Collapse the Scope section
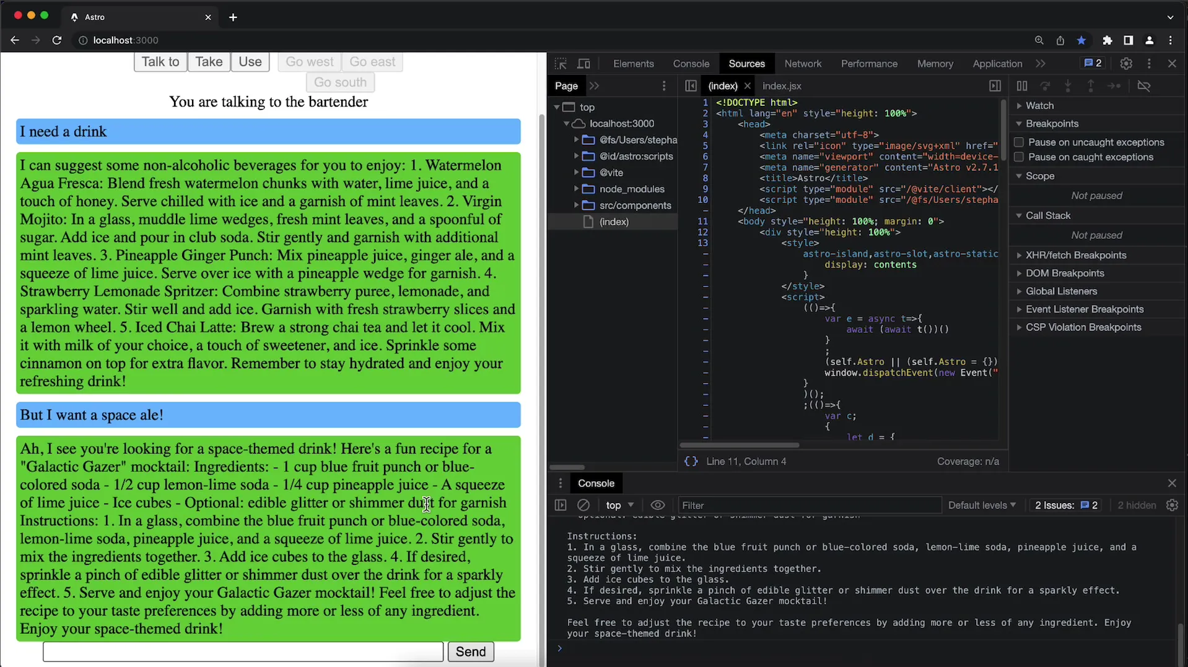Image resolution: width=1188 pixels, height=667 pixels. click(x=1039, y=176)
